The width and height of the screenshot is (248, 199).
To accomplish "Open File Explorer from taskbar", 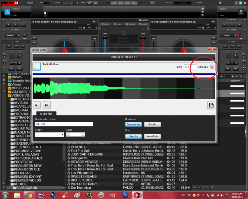I will (x=17, y=195).
